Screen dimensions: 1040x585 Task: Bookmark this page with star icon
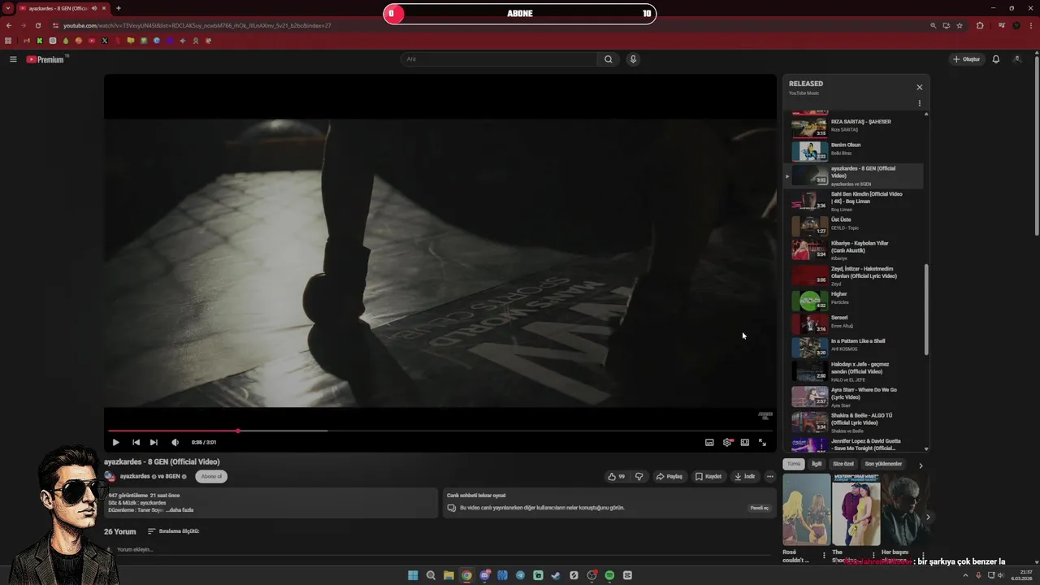pos(960,25)
